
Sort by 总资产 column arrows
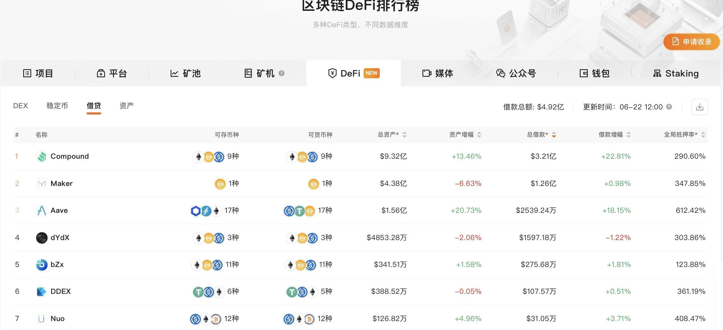tap(405, 135)
